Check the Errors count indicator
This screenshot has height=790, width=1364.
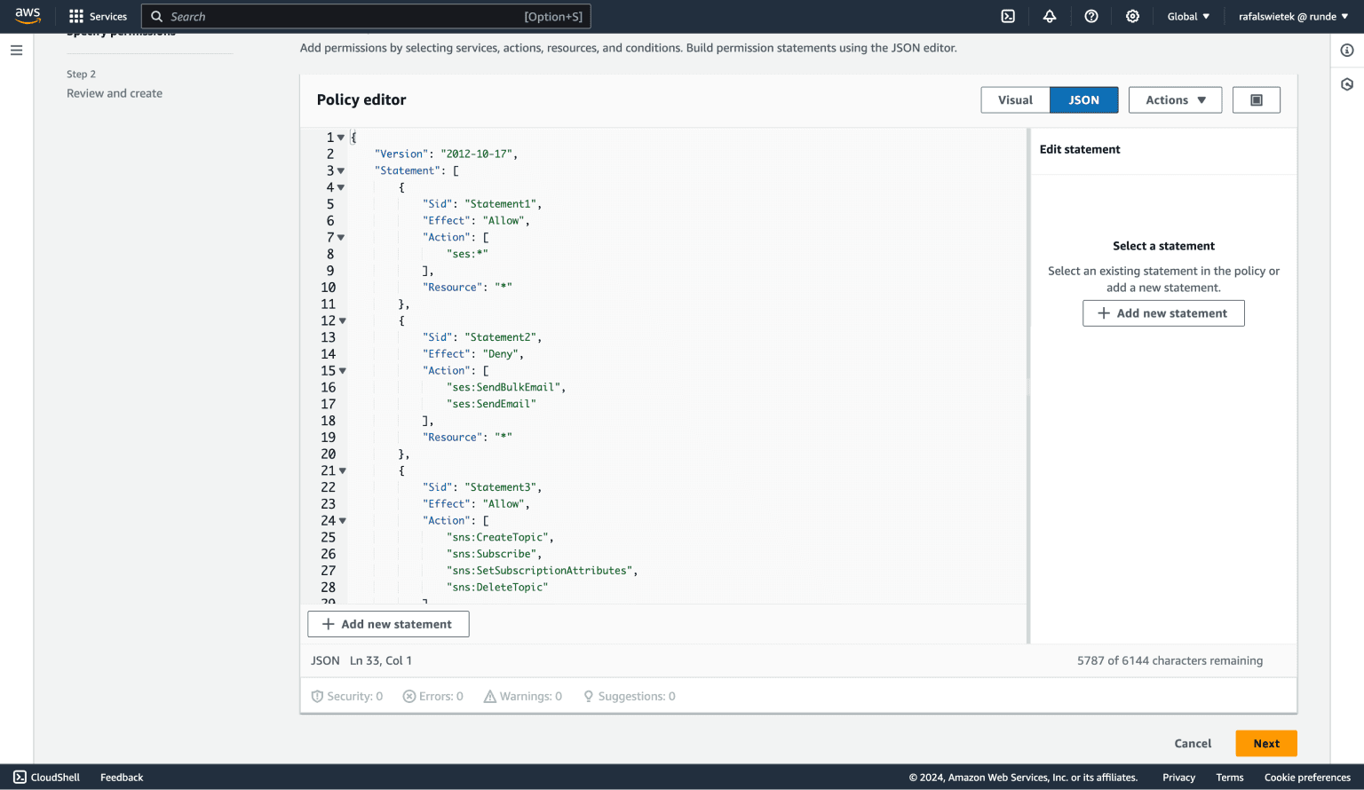tap(432, 696)
